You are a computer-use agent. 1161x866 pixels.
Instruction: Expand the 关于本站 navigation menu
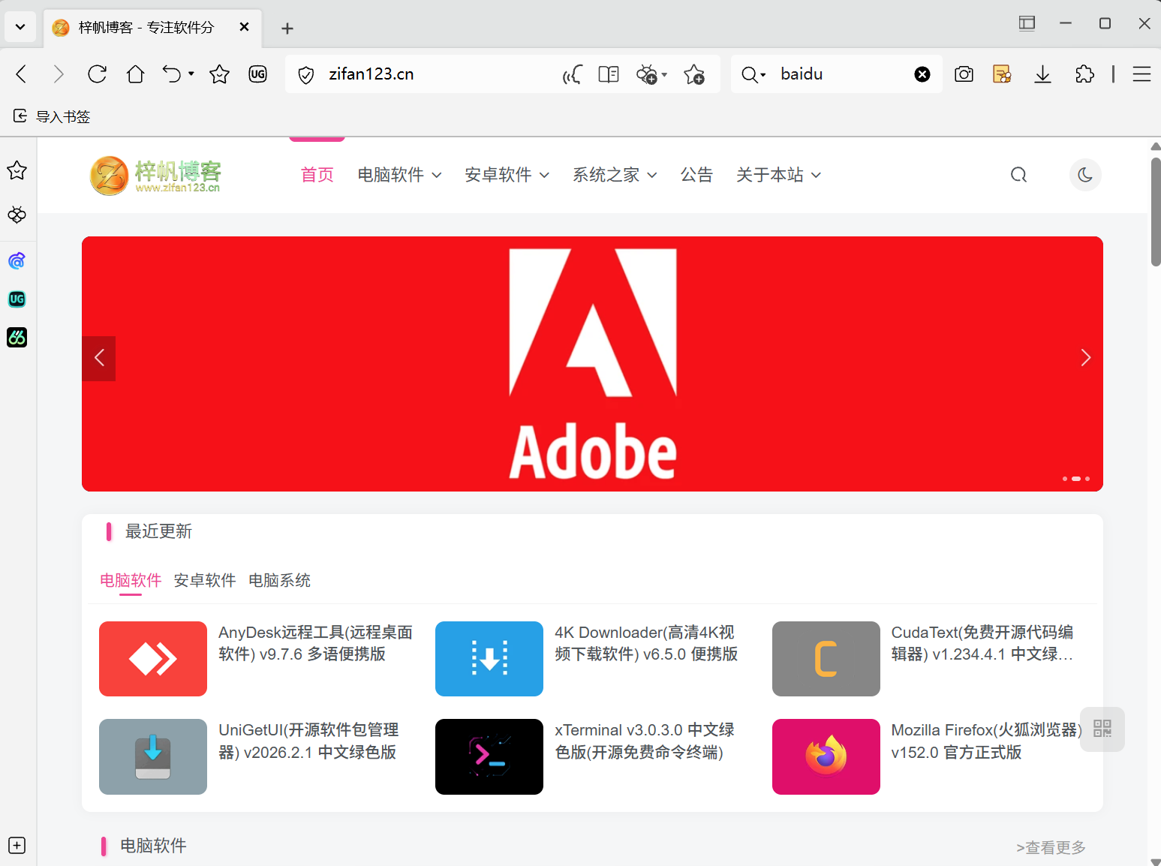[778, 175]
